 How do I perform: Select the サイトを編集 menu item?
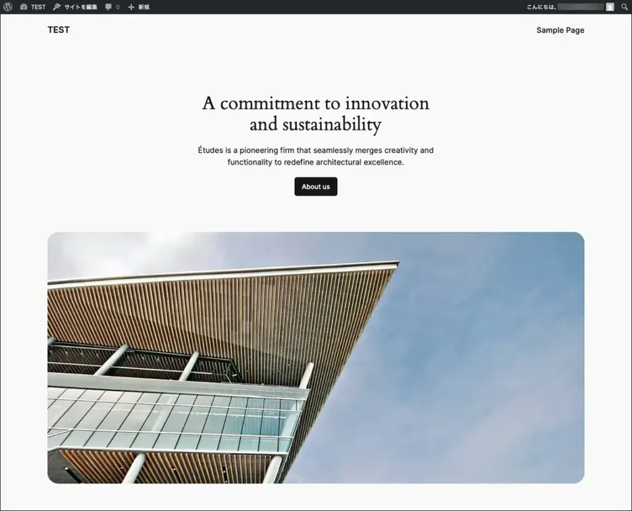[80, 7]
